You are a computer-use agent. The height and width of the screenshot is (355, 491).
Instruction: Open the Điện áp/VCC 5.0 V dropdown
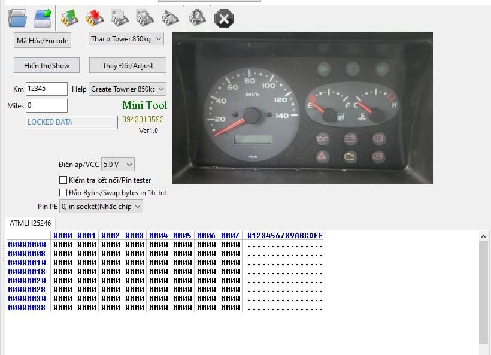(x=118, y=165)
